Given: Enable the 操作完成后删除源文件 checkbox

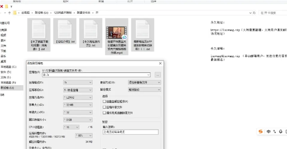Looking at the screenshot, I should [x=104, y=113].
